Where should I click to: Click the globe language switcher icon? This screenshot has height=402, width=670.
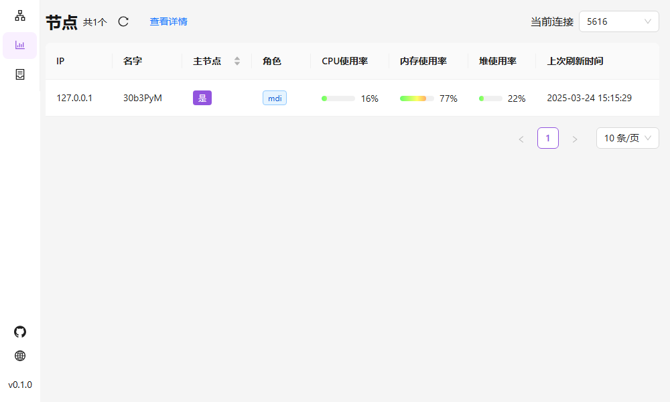coord(20,356)
